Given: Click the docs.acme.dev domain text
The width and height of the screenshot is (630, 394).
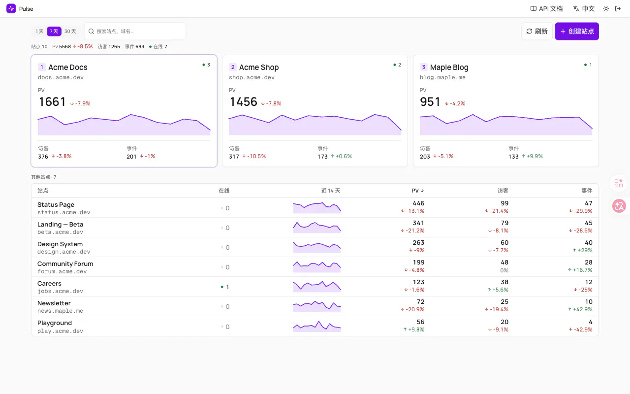Looking at the screenshot, I should 61,77.
